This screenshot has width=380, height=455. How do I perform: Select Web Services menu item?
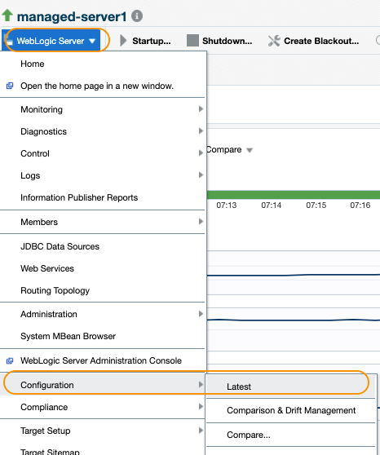tap(103, 268)
